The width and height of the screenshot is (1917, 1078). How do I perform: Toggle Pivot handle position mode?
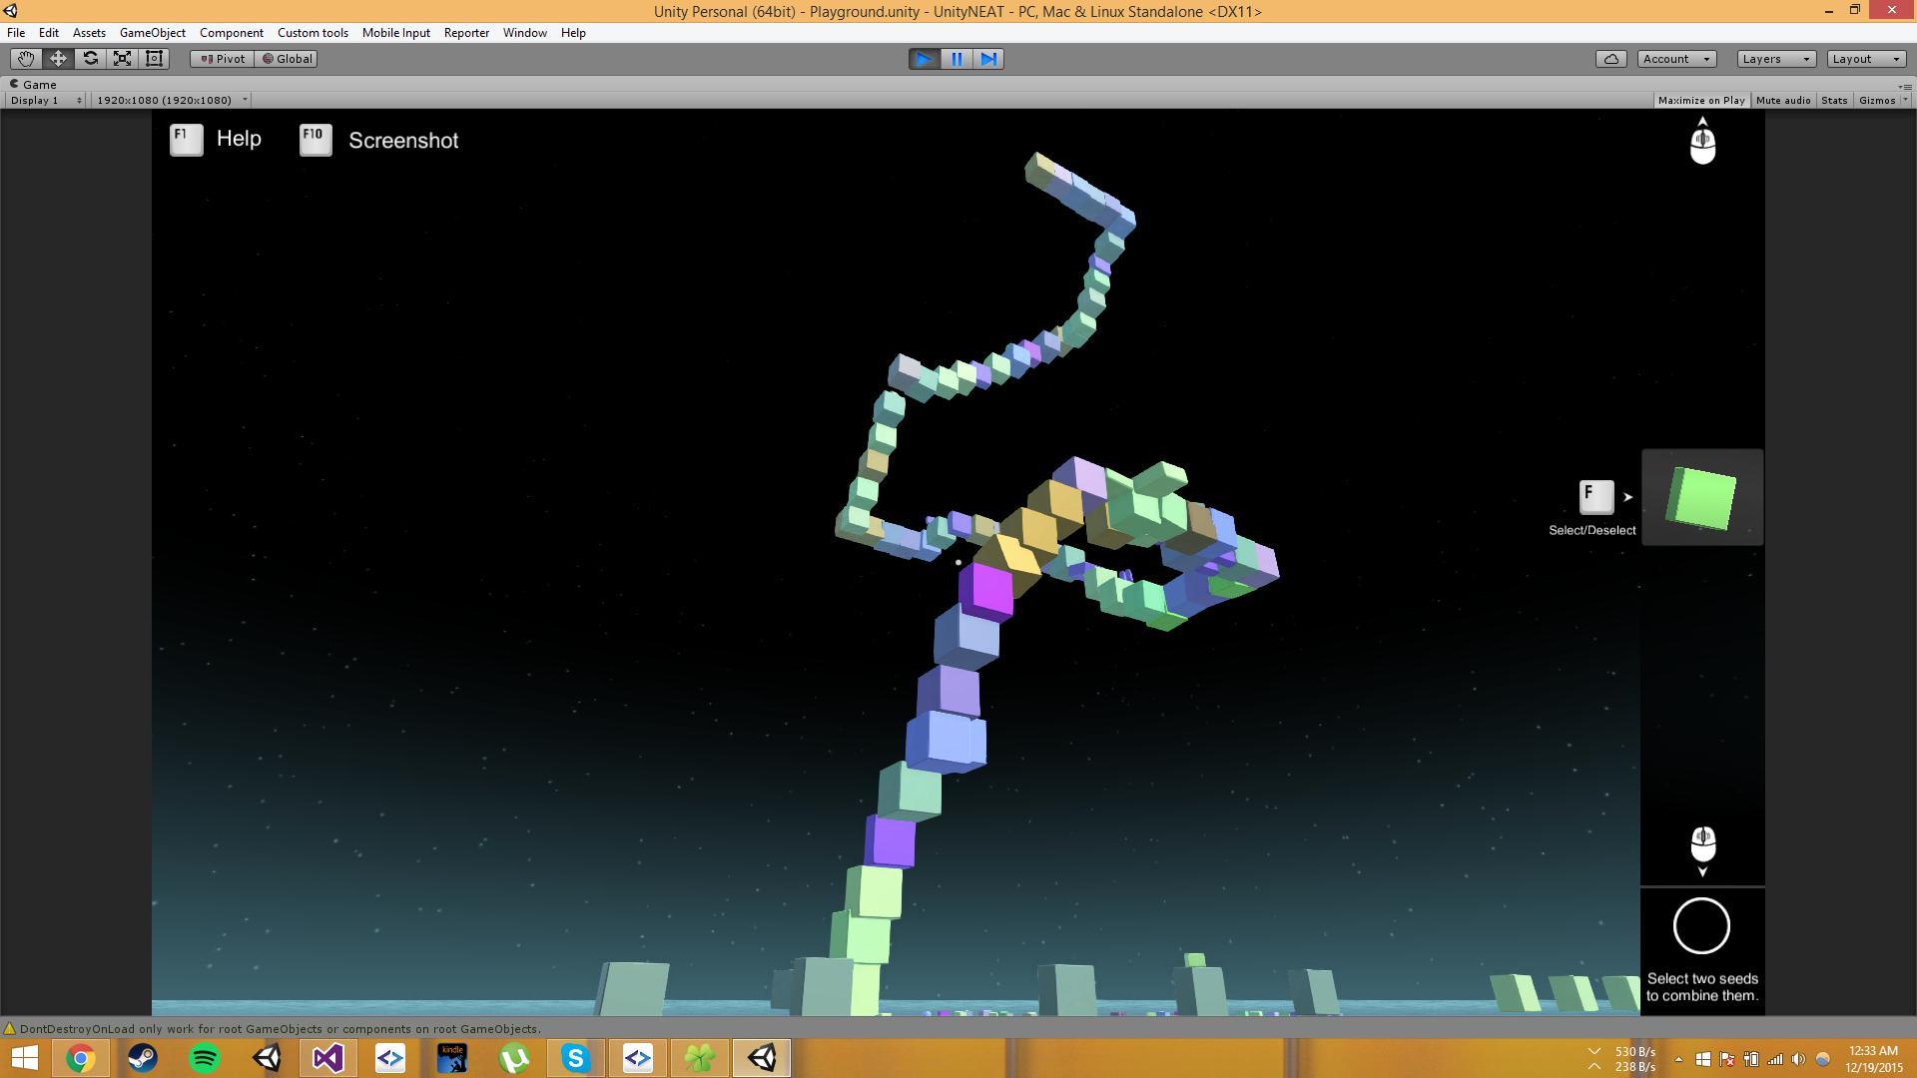coord(222,59)
